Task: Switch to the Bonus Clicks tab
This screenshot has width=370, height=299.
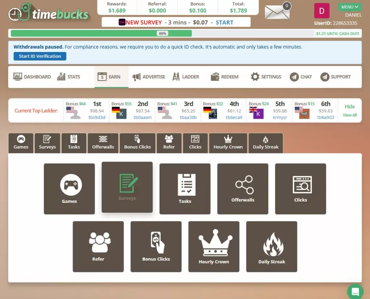Action: coord(138,143)
